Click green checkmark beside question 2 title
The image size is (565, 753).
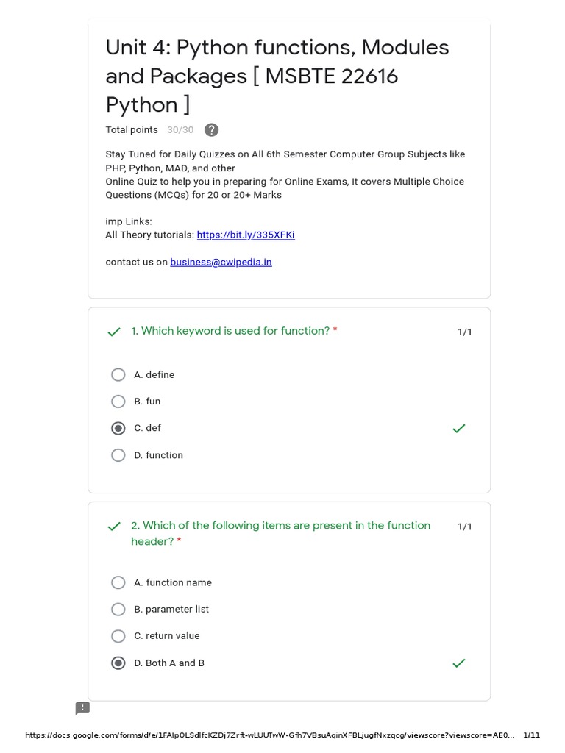pos(114,527)
